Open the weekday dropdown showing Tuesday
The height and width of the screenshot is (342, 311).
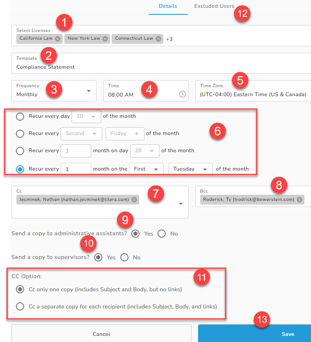point(191,169)
